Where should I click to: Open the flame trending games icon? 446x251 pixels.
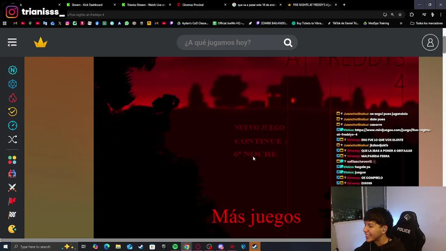coord(13,98)
